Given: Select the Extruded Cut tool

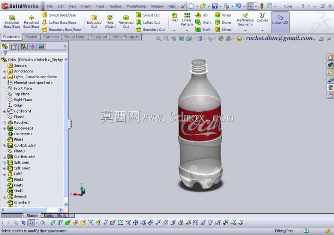Looking at the screenshot, I should [x=94, y=21].
